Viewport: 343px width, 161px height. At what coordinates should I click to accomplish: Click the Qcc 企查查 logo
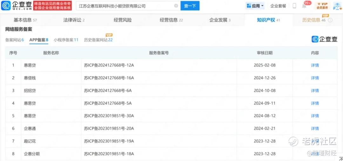click(17, 6)
